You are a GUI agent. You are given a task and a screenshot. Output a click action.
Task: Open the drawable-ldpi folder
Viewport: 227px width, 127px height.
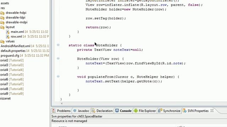16,17
